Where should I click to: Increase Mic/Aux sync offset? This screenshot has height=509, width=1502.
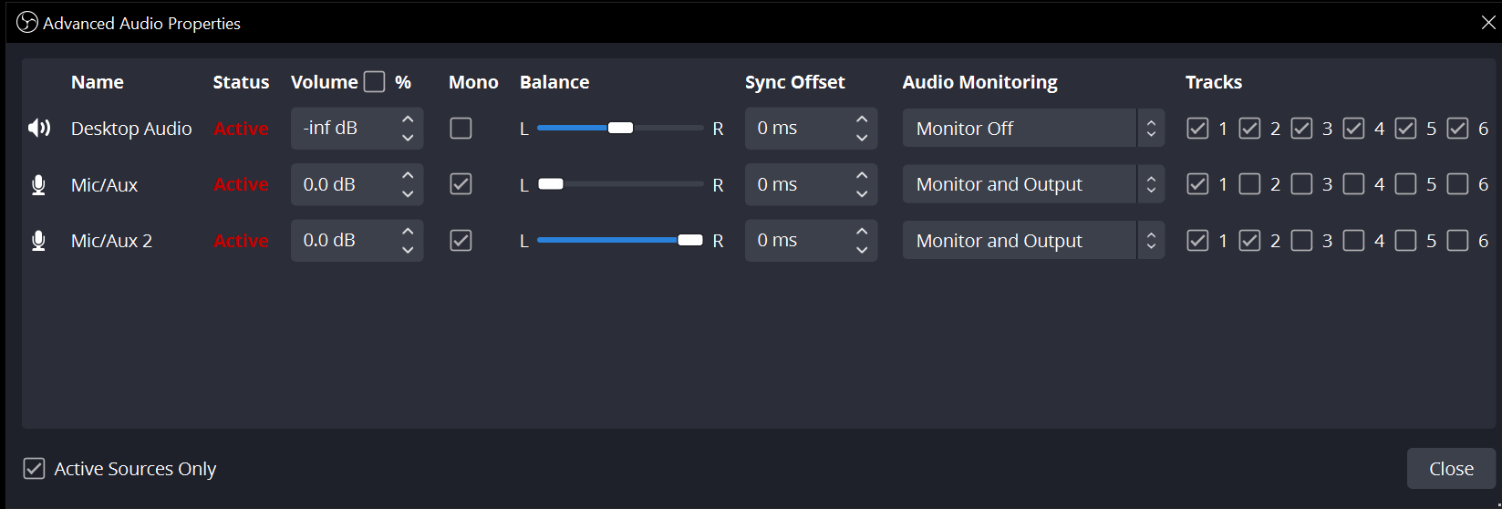tap(862, 175)
